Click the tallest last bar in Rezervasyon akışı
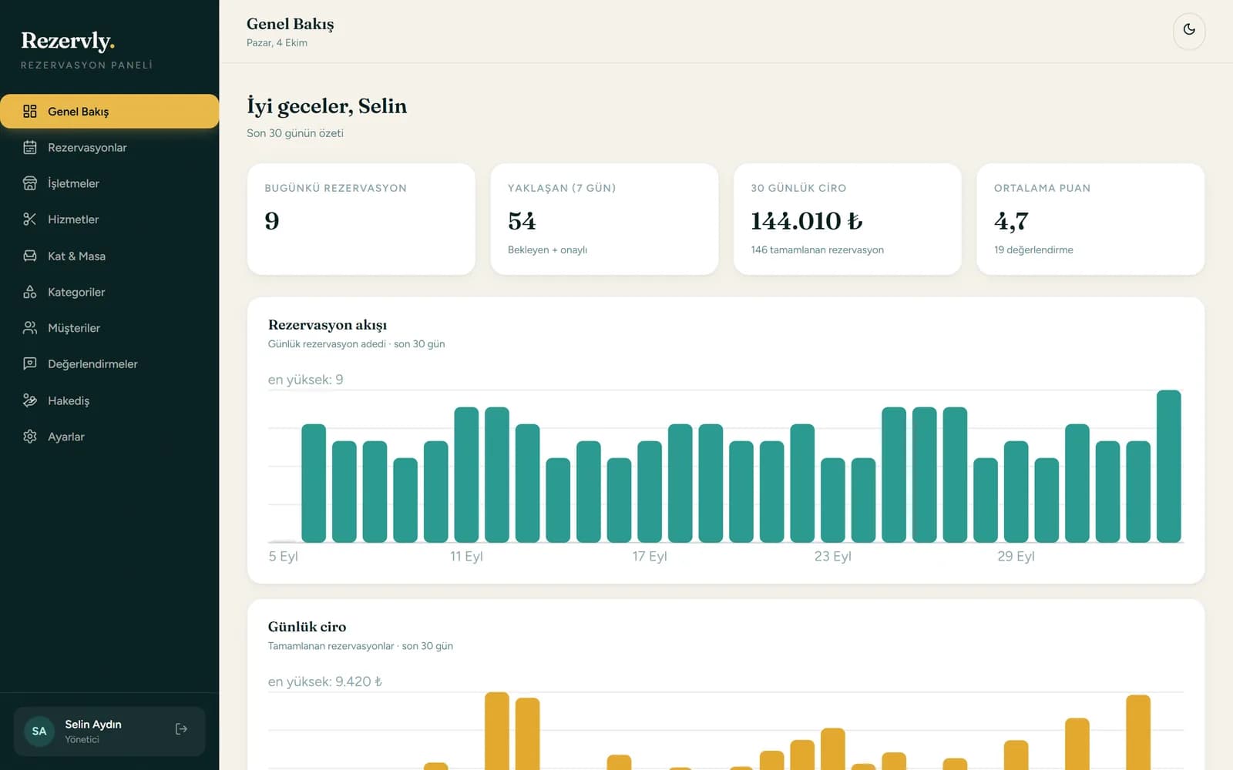The height and width of the screenshot is (770, 1233). pos(1168,467)
